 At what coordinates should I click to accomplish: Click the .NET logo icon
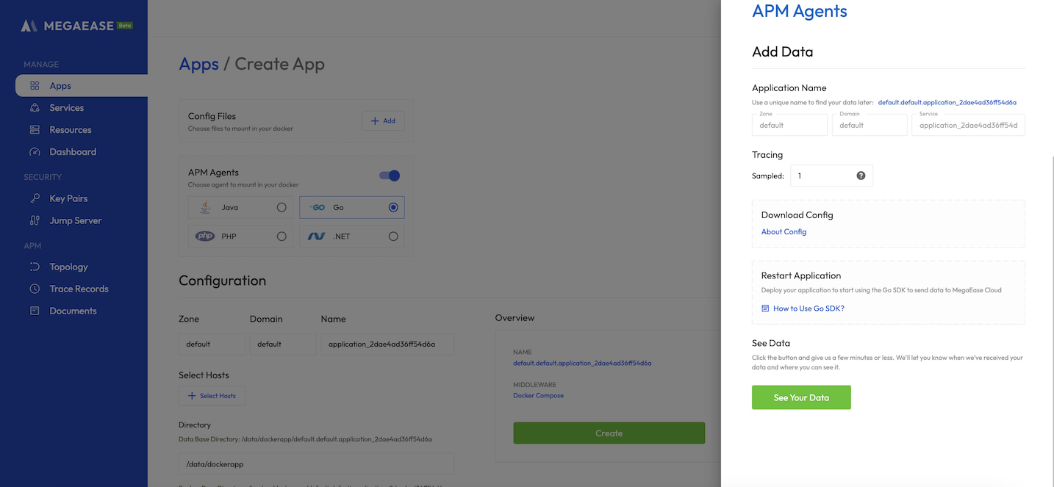click(317, 237)
